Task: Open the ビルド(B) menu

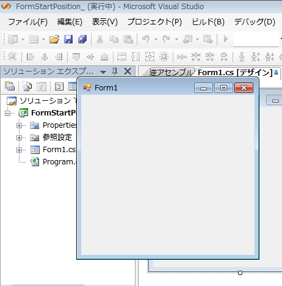Action: coord(208,22)
